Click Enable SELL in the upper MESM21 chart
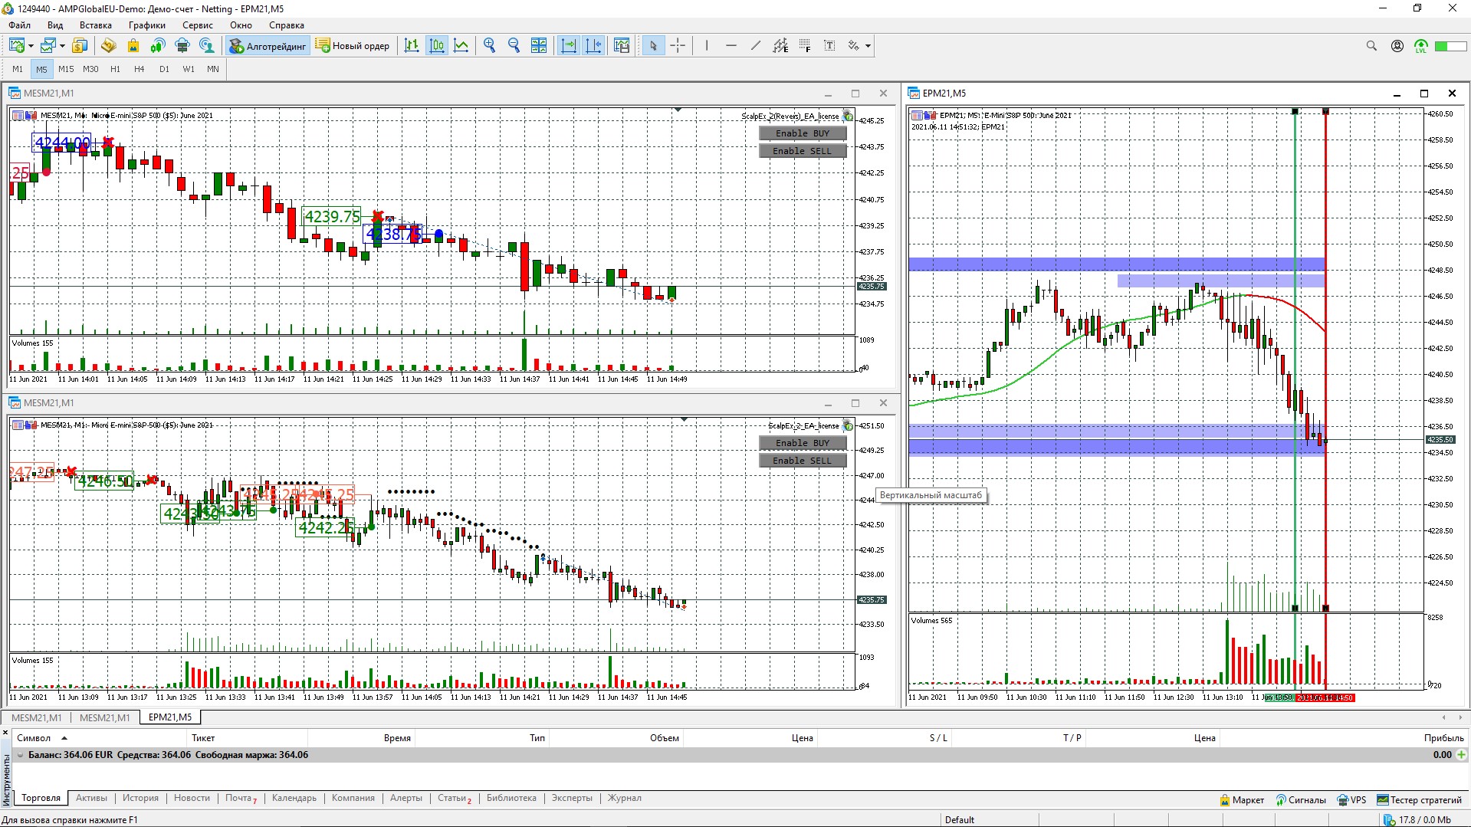Image resolution: width=1471 pixels, height=827 pixels. 803,151
